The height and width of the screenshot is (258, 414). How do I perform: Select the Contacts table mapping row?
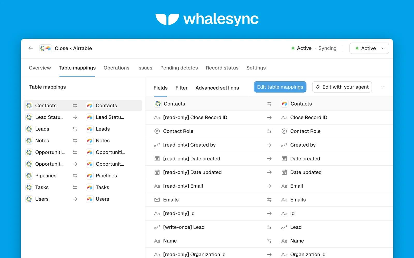[x=83, y=106]
